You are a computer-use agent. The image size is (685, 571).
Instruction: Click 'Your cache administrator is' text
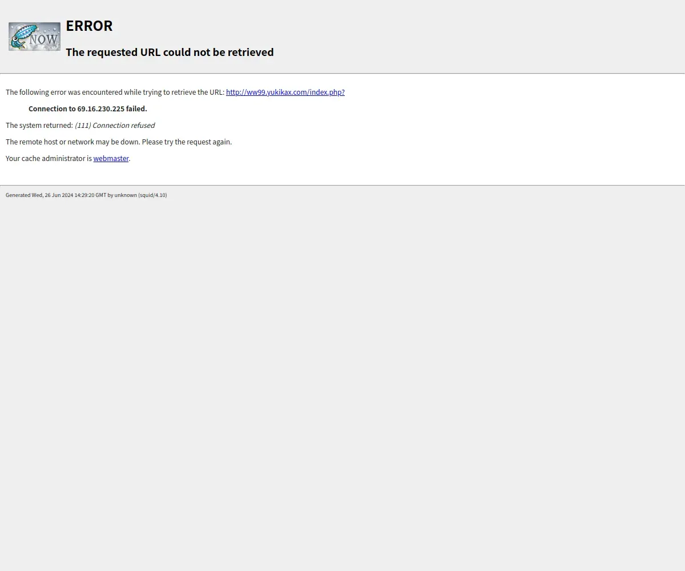(49, 158)
